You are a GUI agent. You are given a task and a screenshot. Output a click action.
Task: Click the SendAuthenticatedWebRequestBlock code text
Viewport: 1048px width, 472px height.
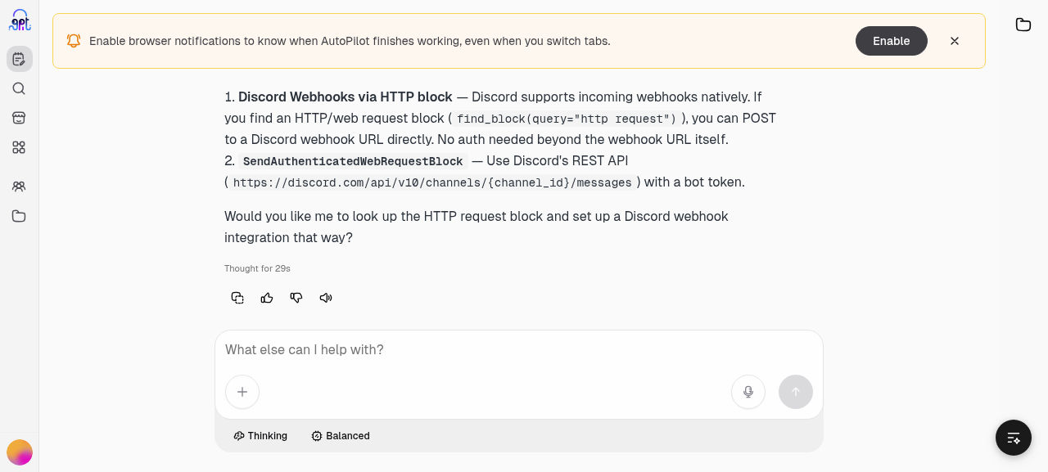pos(353,161)
